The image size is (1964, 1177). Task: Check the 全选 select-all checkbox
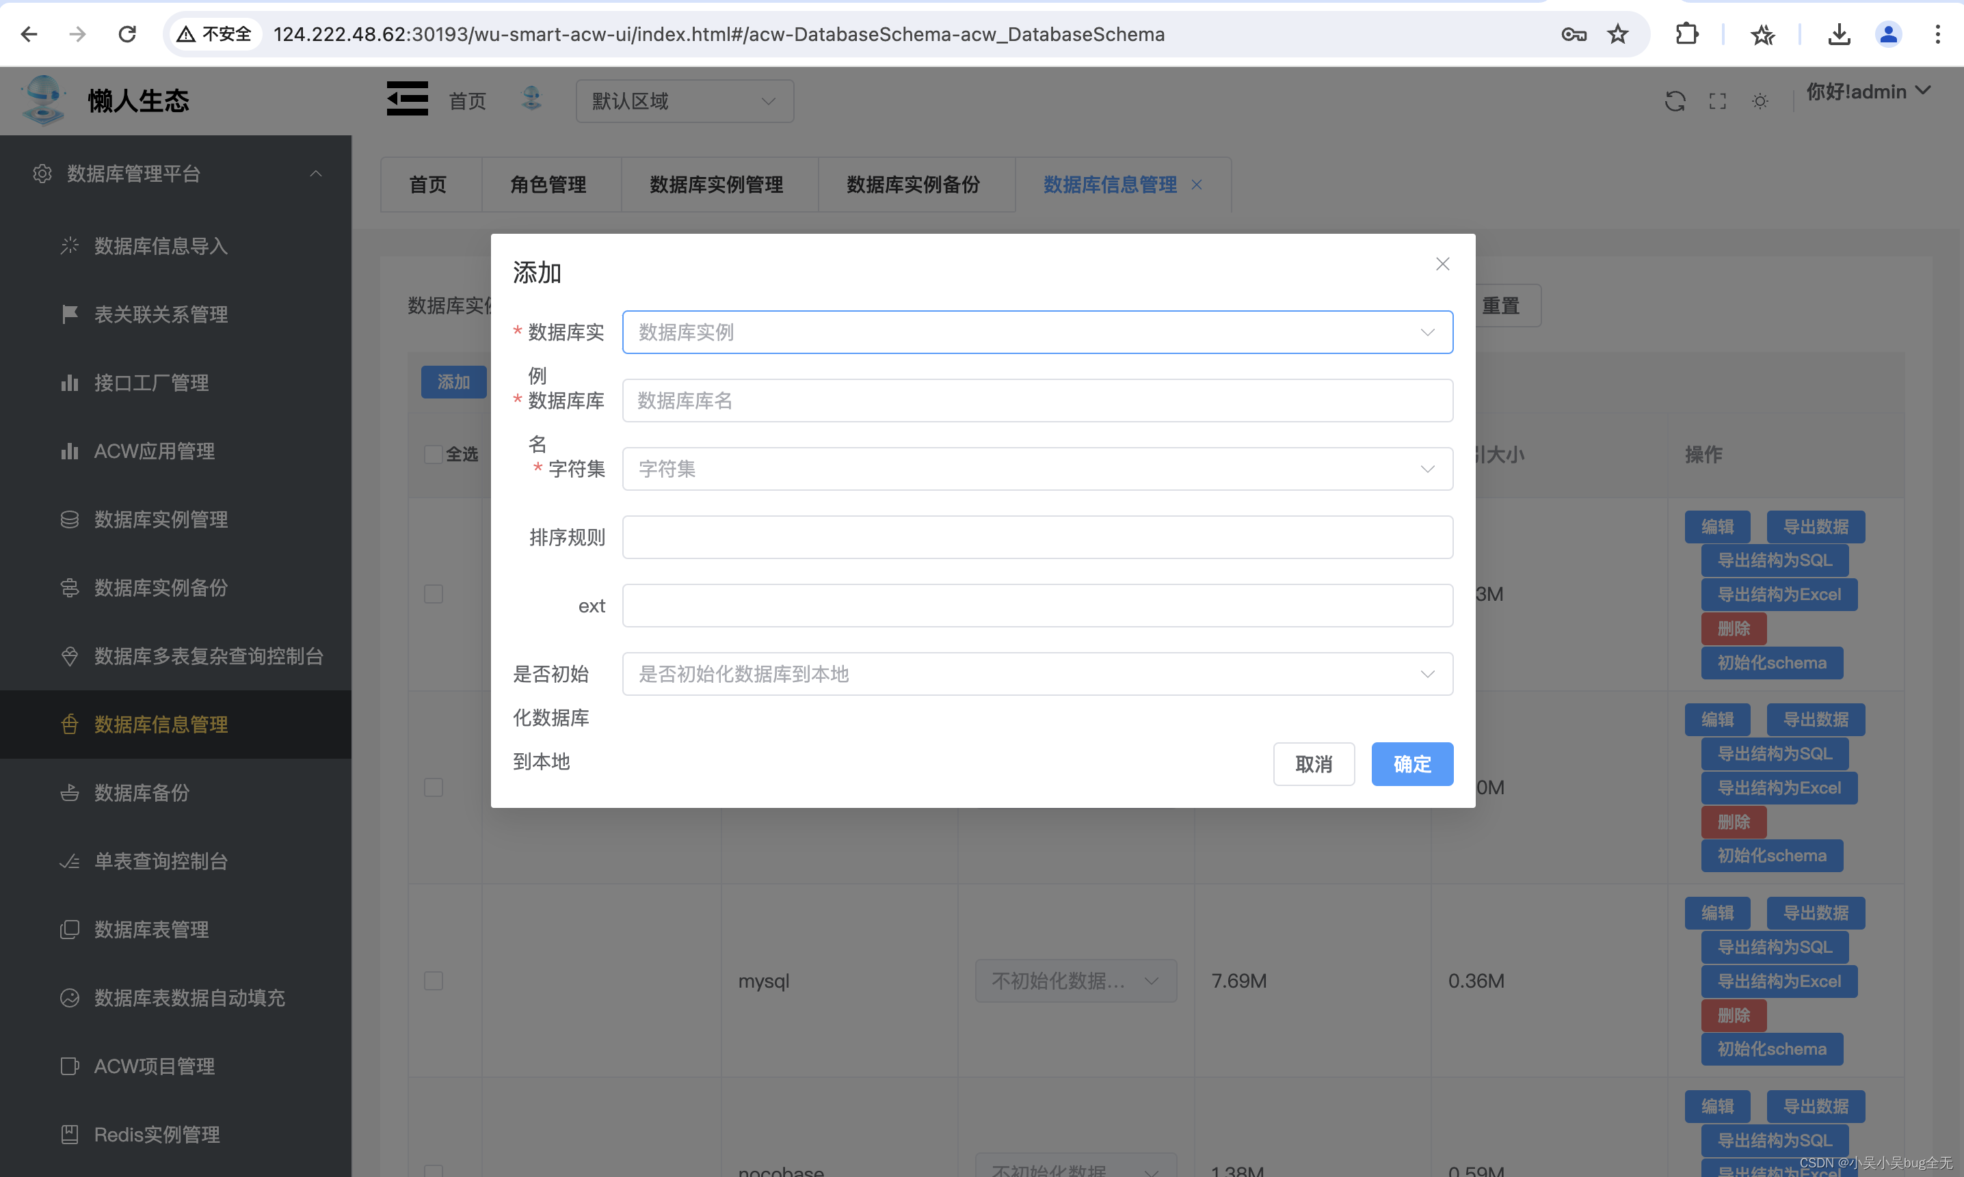434,455
